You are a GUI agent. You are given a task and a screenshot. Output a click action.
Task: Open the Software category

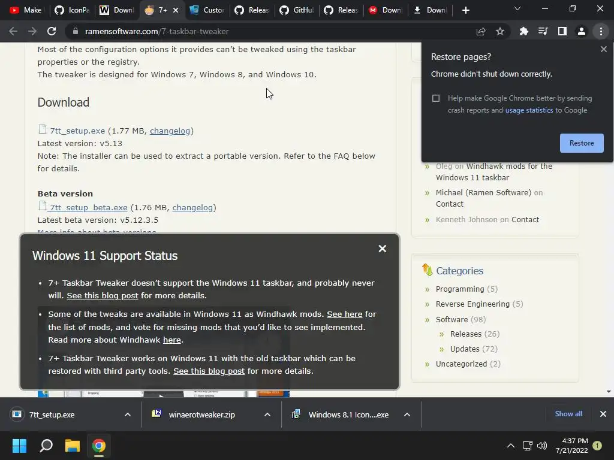tap(452, 320)
